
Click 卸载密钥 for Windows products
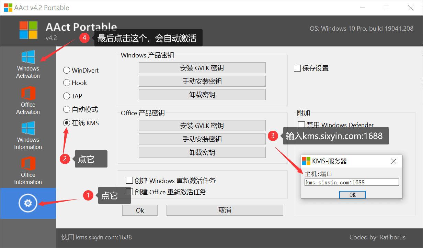(x=202, y=94)
